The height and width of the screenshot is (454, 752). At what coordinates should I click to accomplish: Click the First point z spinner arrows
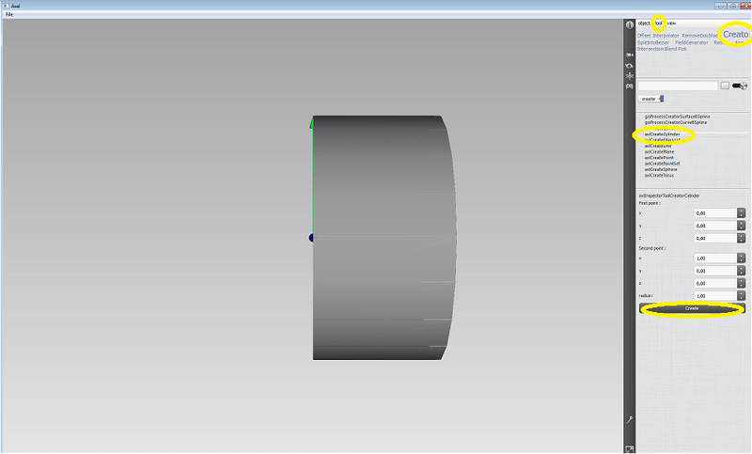click(x=741, y=238)
